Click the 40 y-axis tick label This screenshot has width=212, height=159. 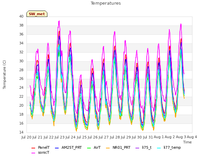point(21,16)
